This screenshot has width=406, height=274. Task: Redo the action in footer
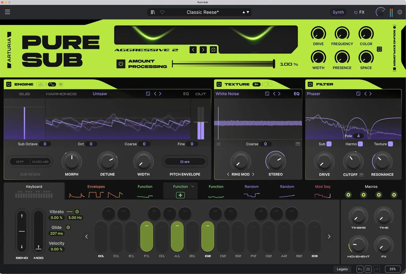click(x=377, y=269)
